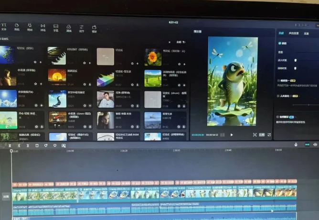Add the piano keys thumbnail track
This screenshot has height=220, width=319.
tap(90, 63)
